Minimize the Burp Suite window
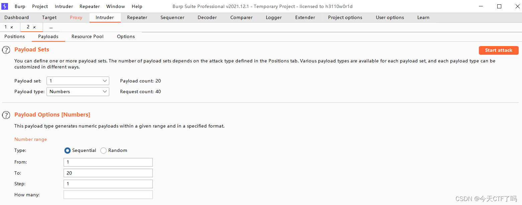This screenshot has height=205, width=522. pyautogui.click(x=481, y=6)
